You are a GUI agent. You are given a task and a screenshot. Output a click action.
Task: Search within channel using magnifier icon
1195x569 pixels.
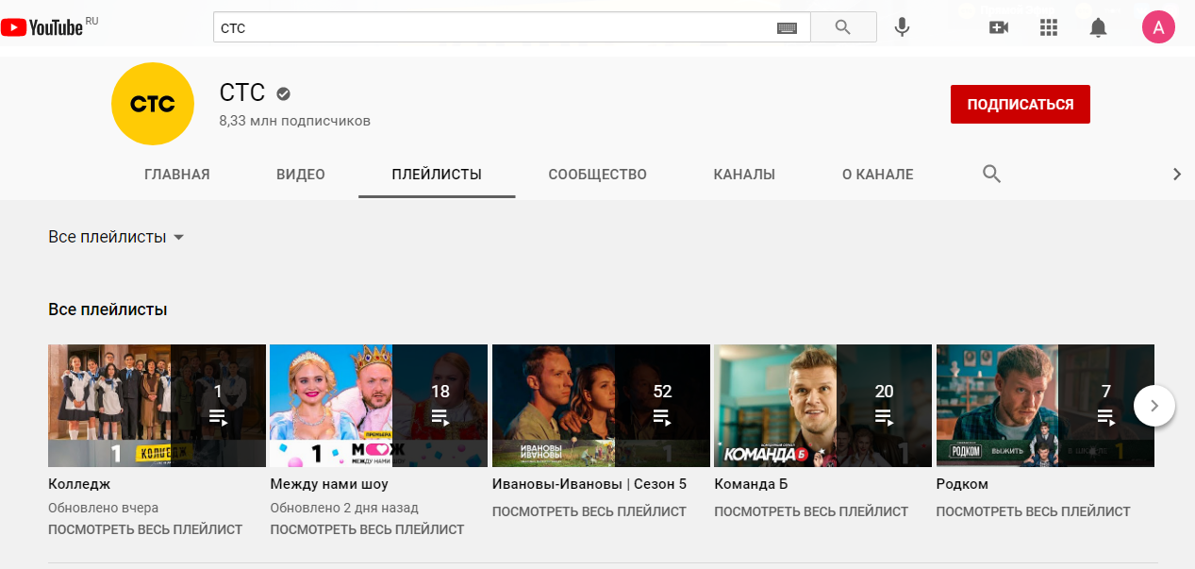coord(991,174)
